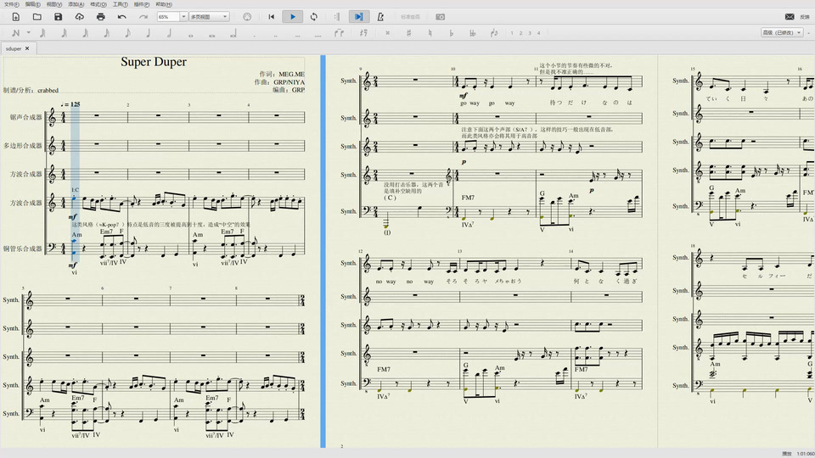Select voice 4
This screenshot has width=815, height=458.
click(x=538, y=33)
